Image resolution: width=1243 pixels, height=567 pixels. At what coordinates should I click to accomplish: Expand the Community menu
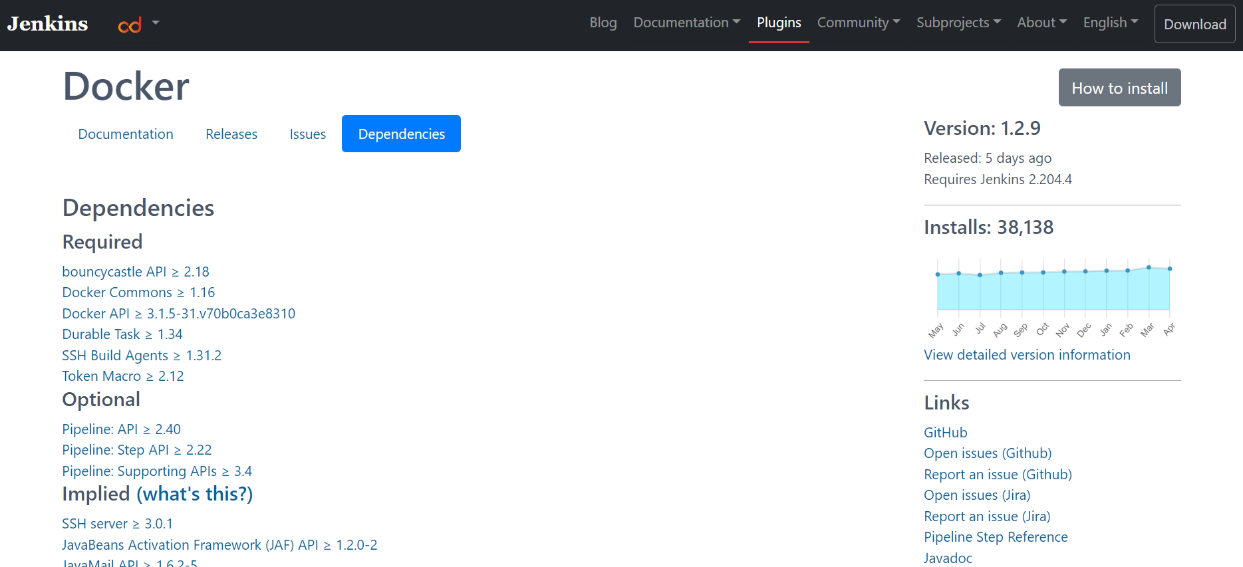coord(858,23)
